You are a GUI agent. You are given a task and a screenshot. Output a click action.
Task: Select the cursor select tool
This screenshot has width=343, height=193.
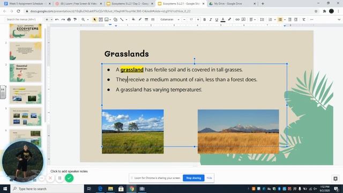pyautogui.click(x=94, y=19)
